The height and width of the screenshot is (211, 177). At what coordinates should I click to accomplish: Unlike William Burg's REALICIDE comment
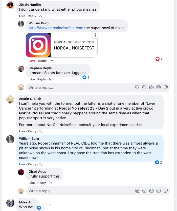(x=22, y=164)
